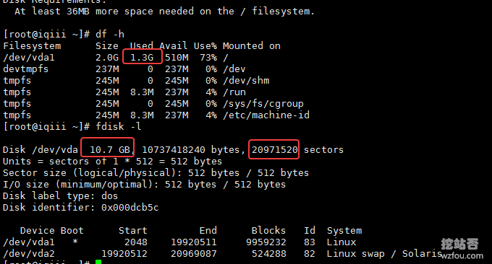492x264 pixels.
Task: Click the '/run' mount point
Action: coord(234,92)
